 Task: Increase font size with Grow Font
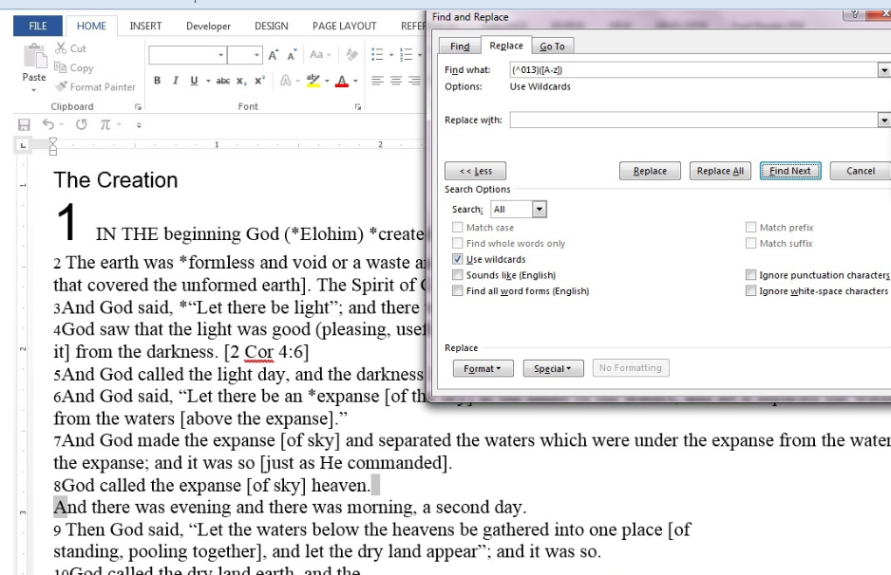coord(274,55)
